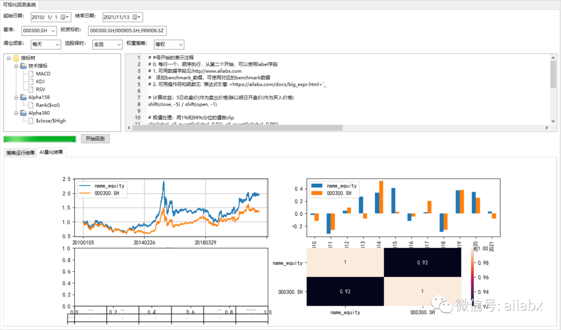Click the MACD file icon
This screenshot has height=330, width=561.
click(31, 74)
